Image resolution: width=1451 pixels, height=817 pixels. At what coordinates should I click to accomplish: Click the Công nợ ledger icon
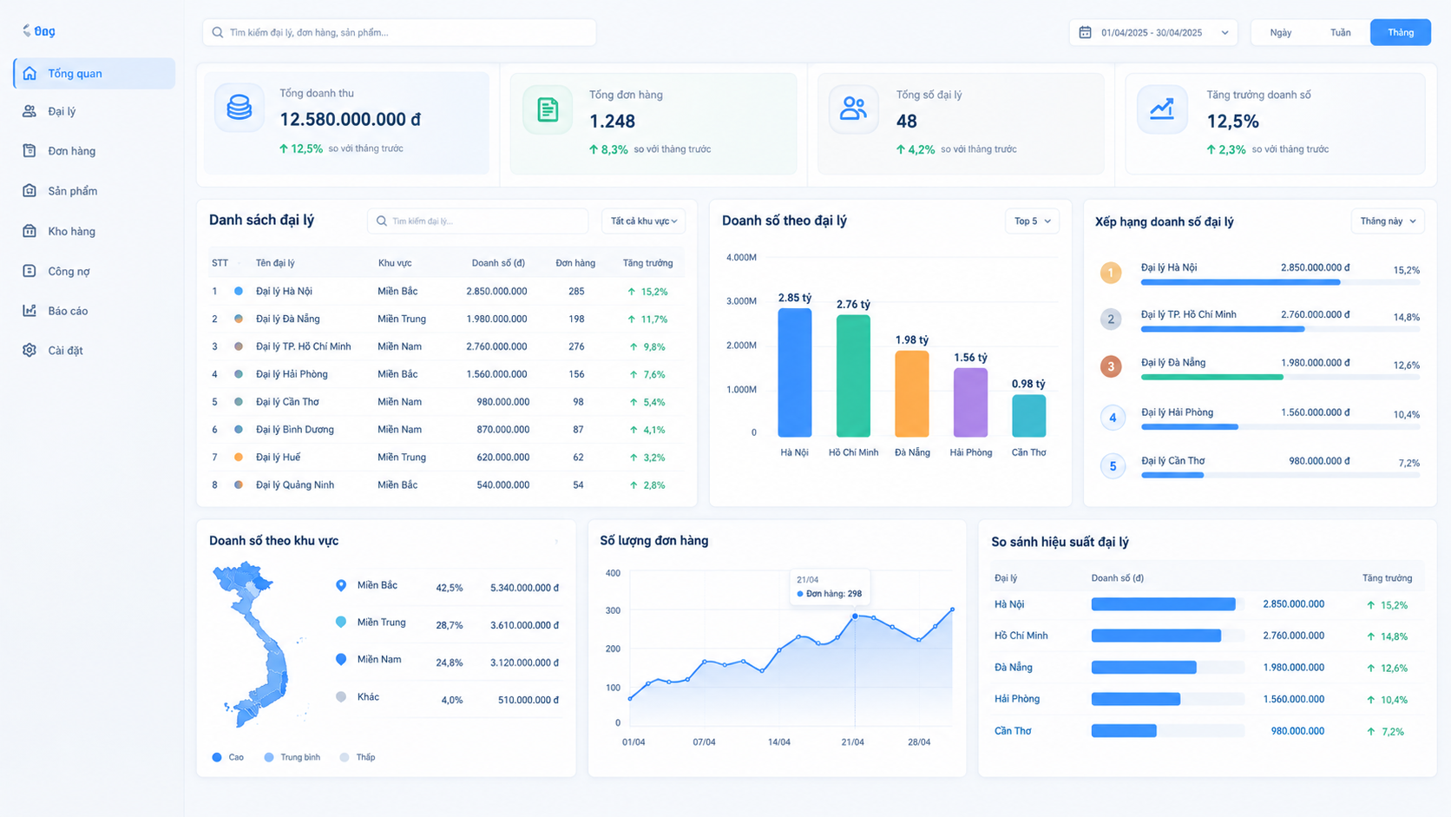pos(30,271)
